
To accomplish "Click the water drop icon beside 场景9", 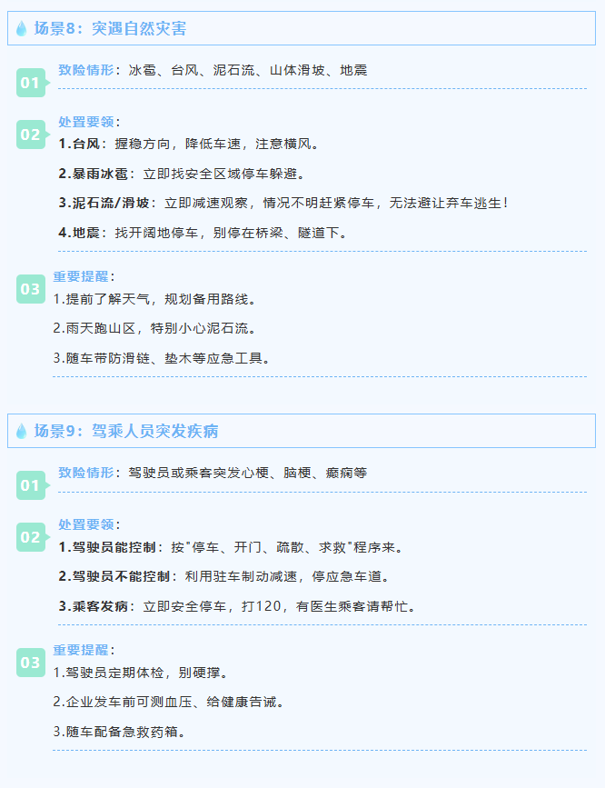I will pyautogui.click(x=22, y=431).
